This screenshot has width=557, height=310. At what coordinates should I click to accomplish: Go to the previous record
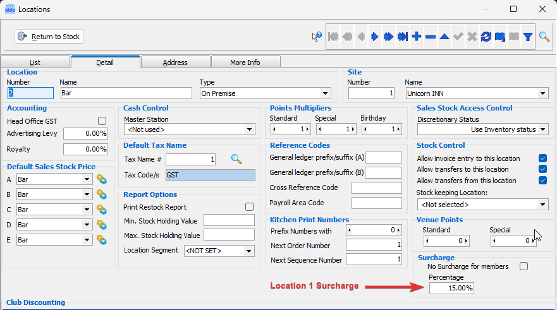coord(361,37)
